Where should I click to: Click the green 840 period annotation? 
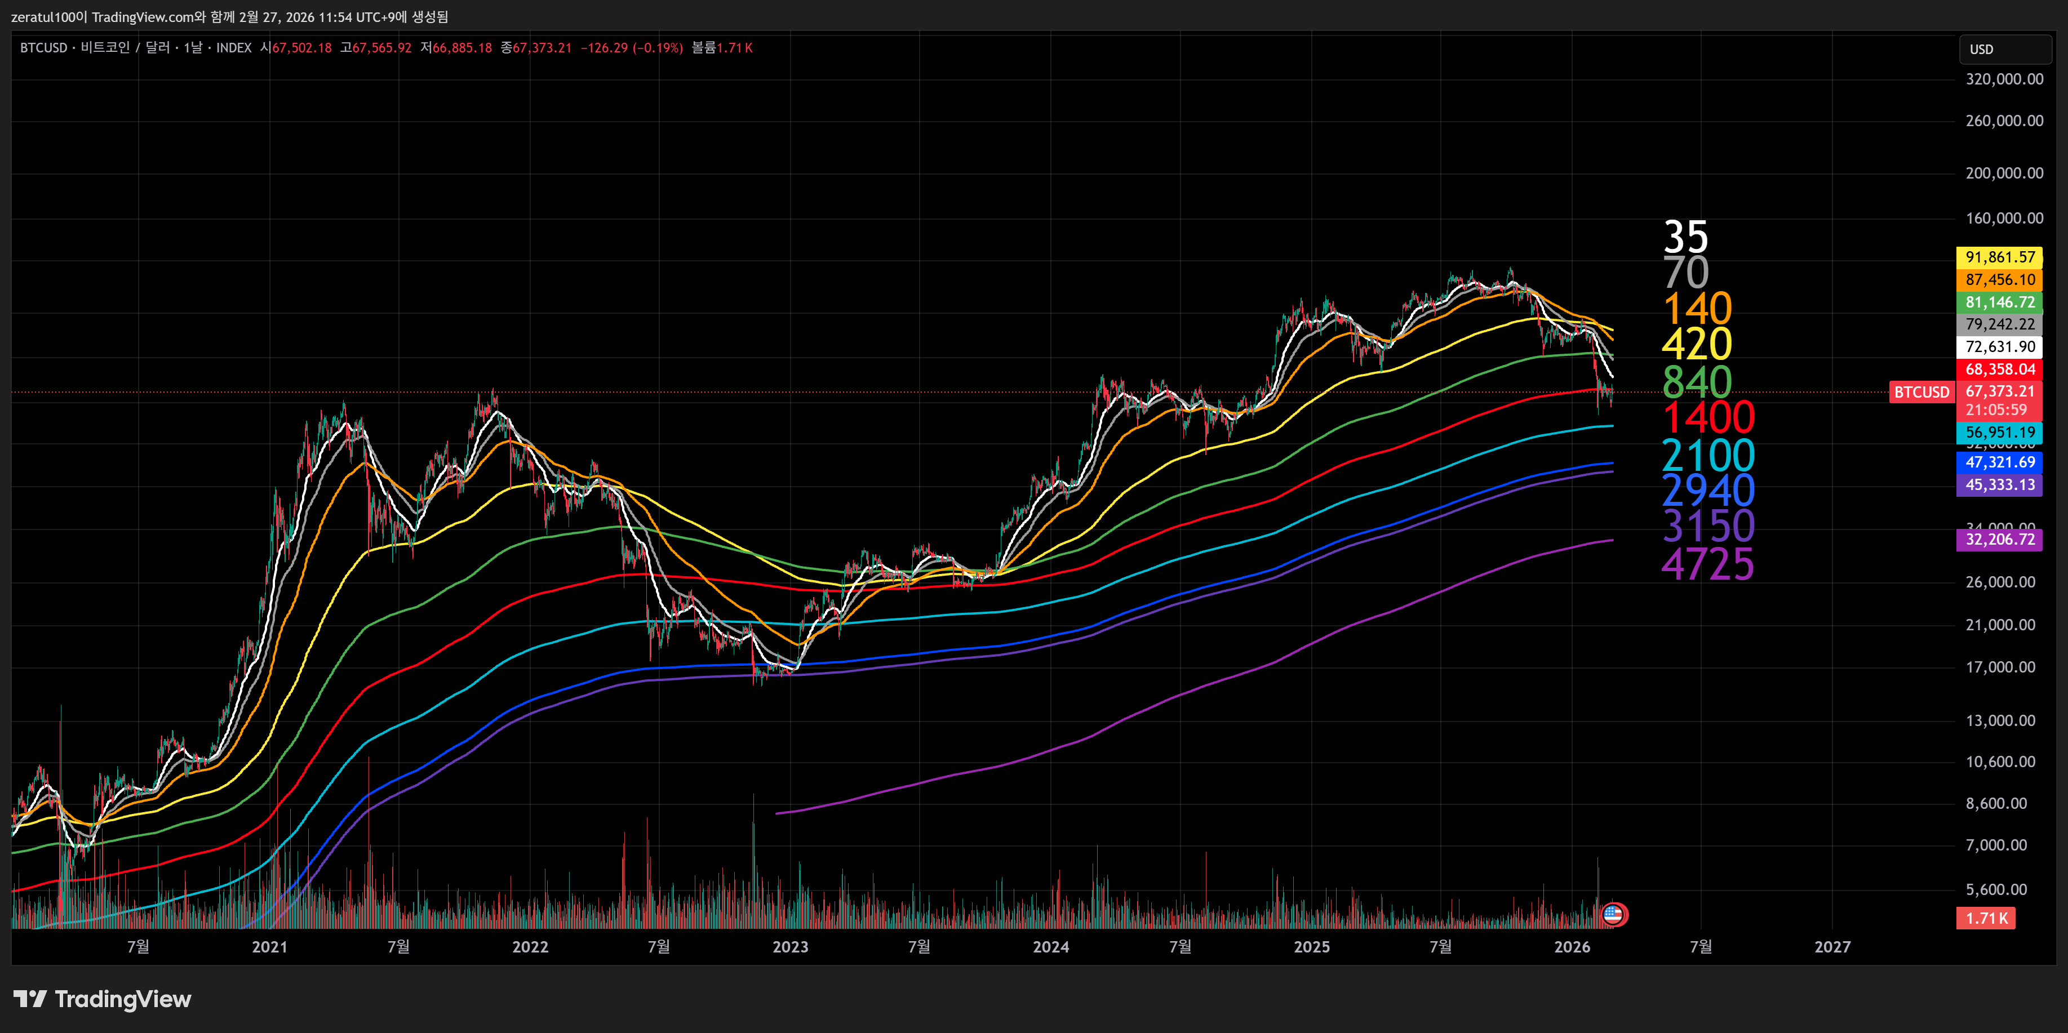click(1697, 382)
